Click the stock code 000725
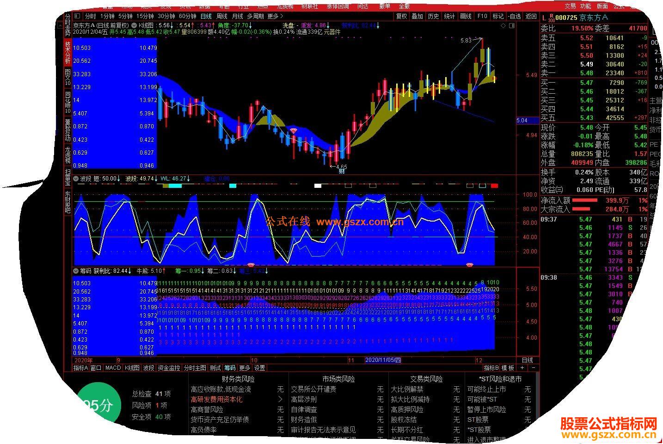This screenshot has width=663, height=444. click(566, 18)
